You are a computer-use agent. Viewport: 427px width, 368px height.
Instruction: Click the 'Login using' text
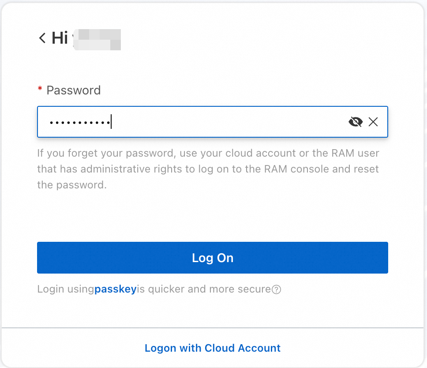[x=65, y=289]
